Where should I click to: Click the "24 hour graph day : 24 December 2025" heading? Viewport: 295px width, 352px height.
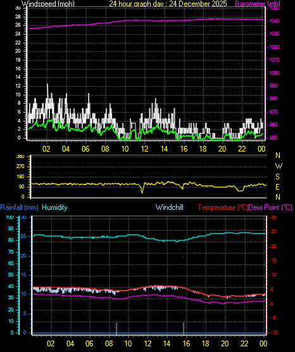[x=168, y=4]
